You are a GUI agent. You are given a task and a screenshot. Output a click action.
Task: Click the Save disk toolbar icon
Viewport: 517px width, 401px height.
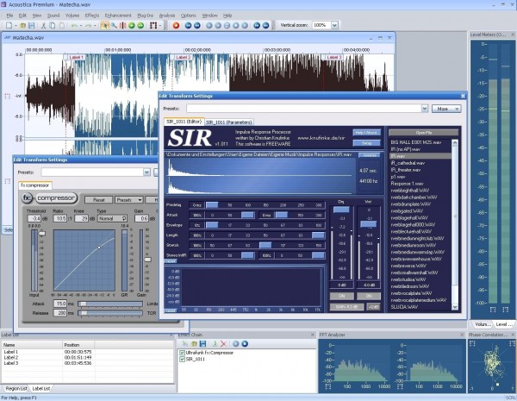coord(32,25)
